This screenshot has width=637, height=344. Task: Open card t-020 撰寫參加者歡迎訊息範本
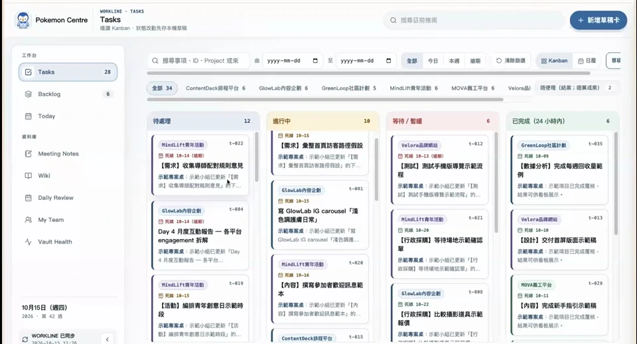(x=320, y=288)
